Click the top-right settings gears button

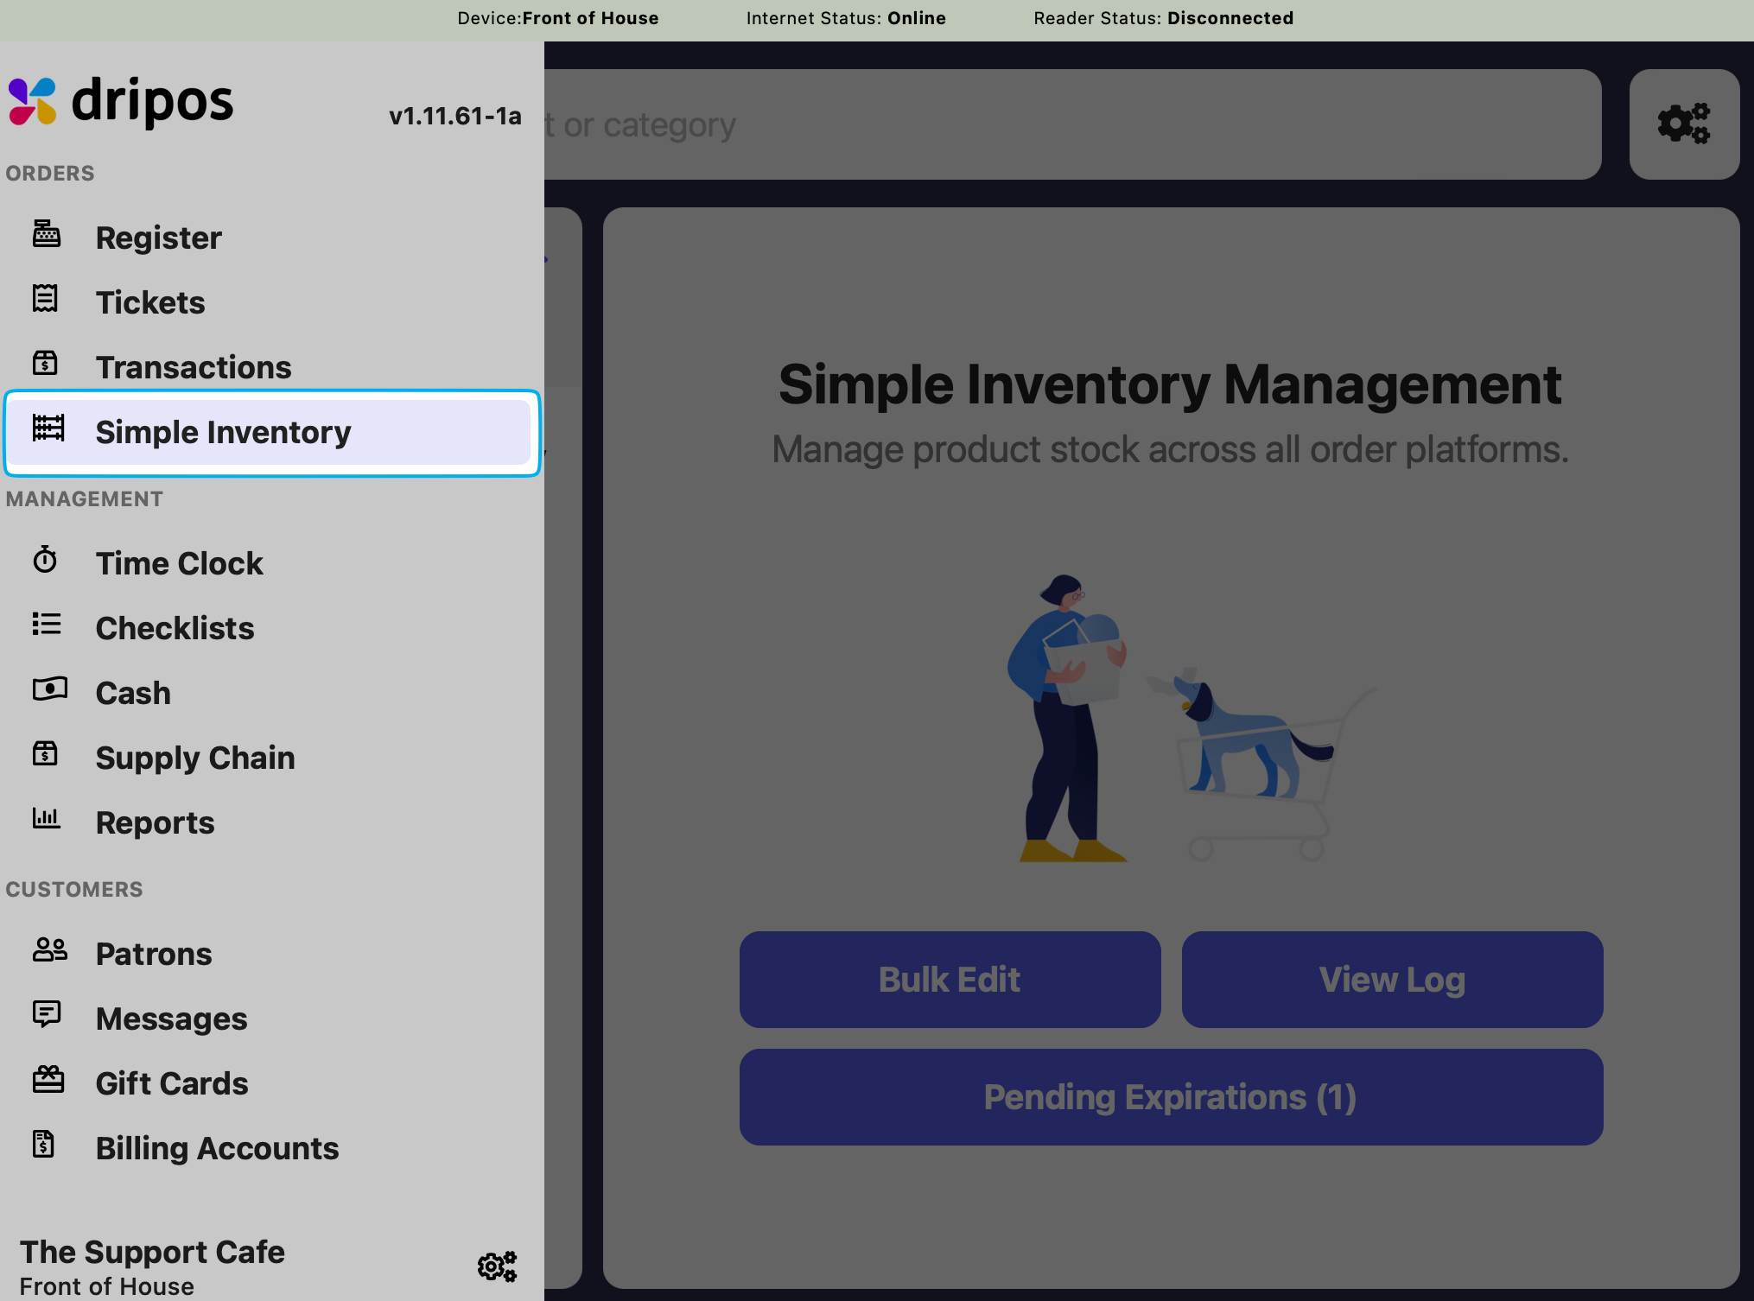click(x=1683, y=124)
